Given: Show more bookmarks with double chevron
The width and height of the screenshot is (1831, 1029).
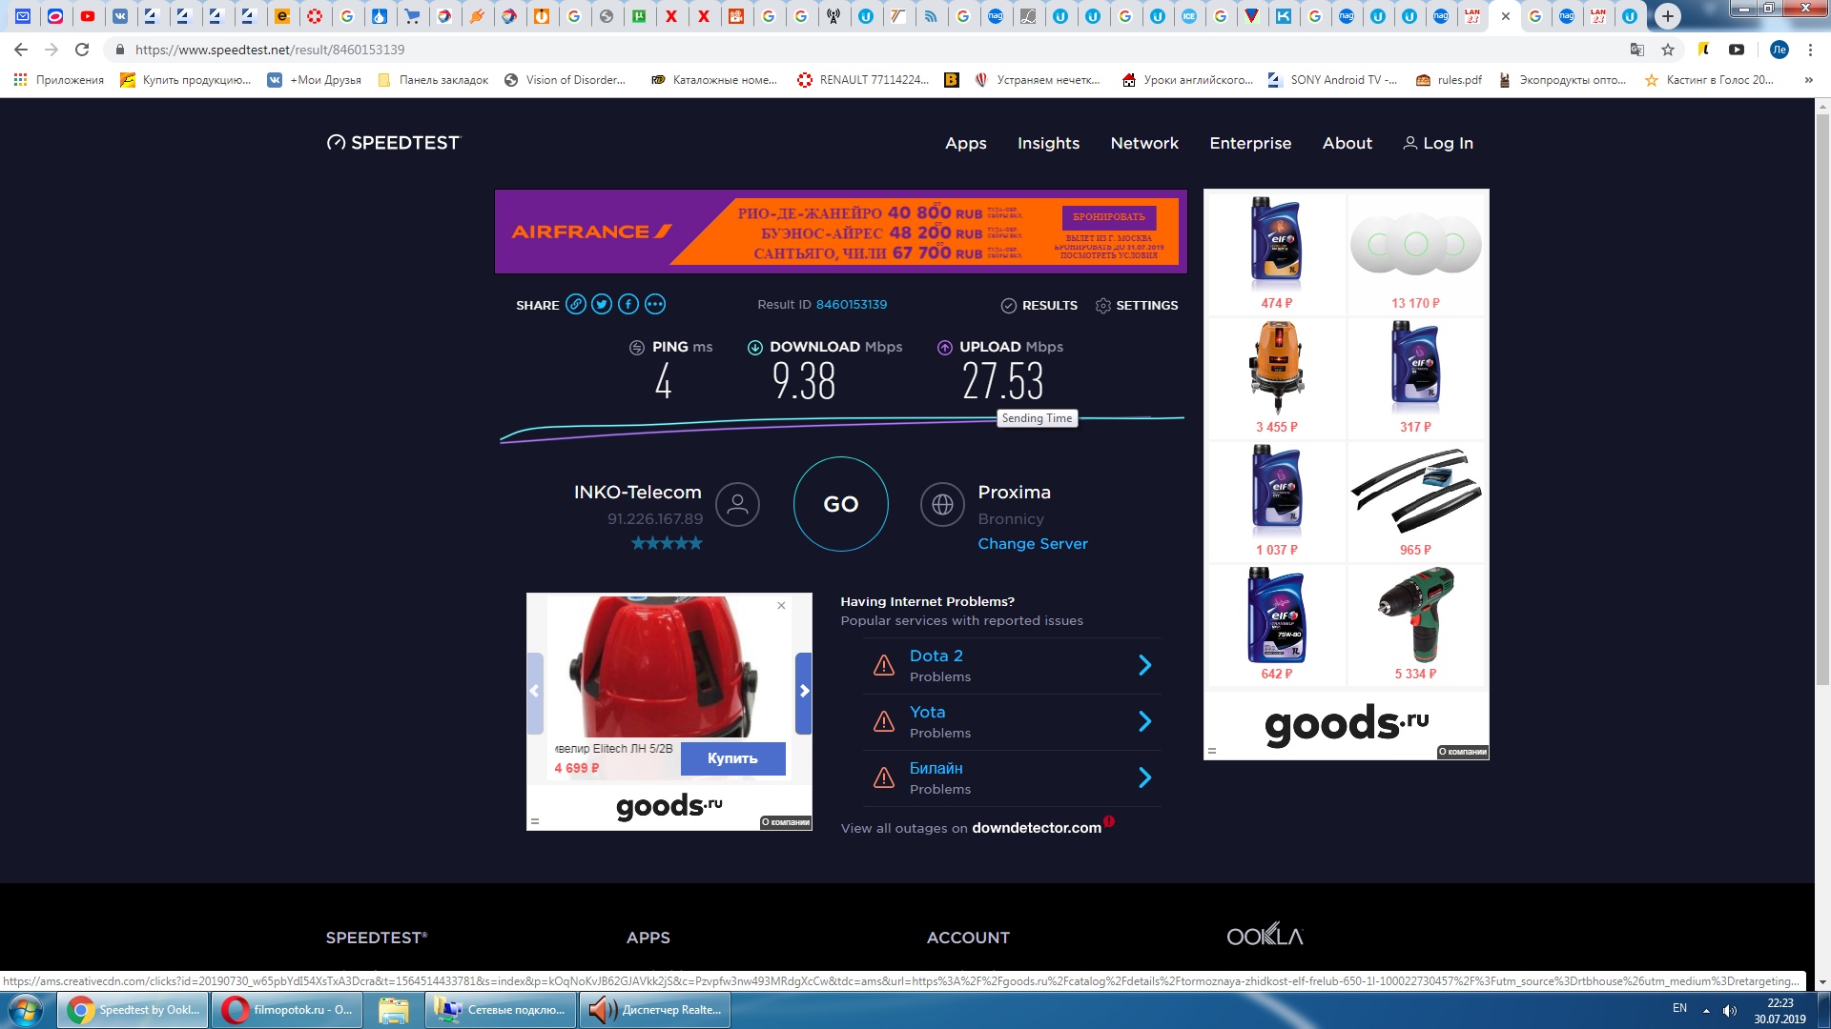Looking at the screenshot, I should [1808, 80].
